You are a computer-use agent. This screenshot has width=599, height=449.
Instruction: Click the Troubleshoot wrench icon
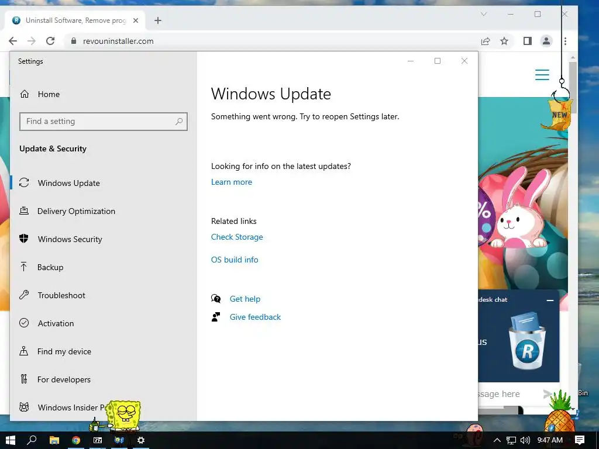point(23,295)
